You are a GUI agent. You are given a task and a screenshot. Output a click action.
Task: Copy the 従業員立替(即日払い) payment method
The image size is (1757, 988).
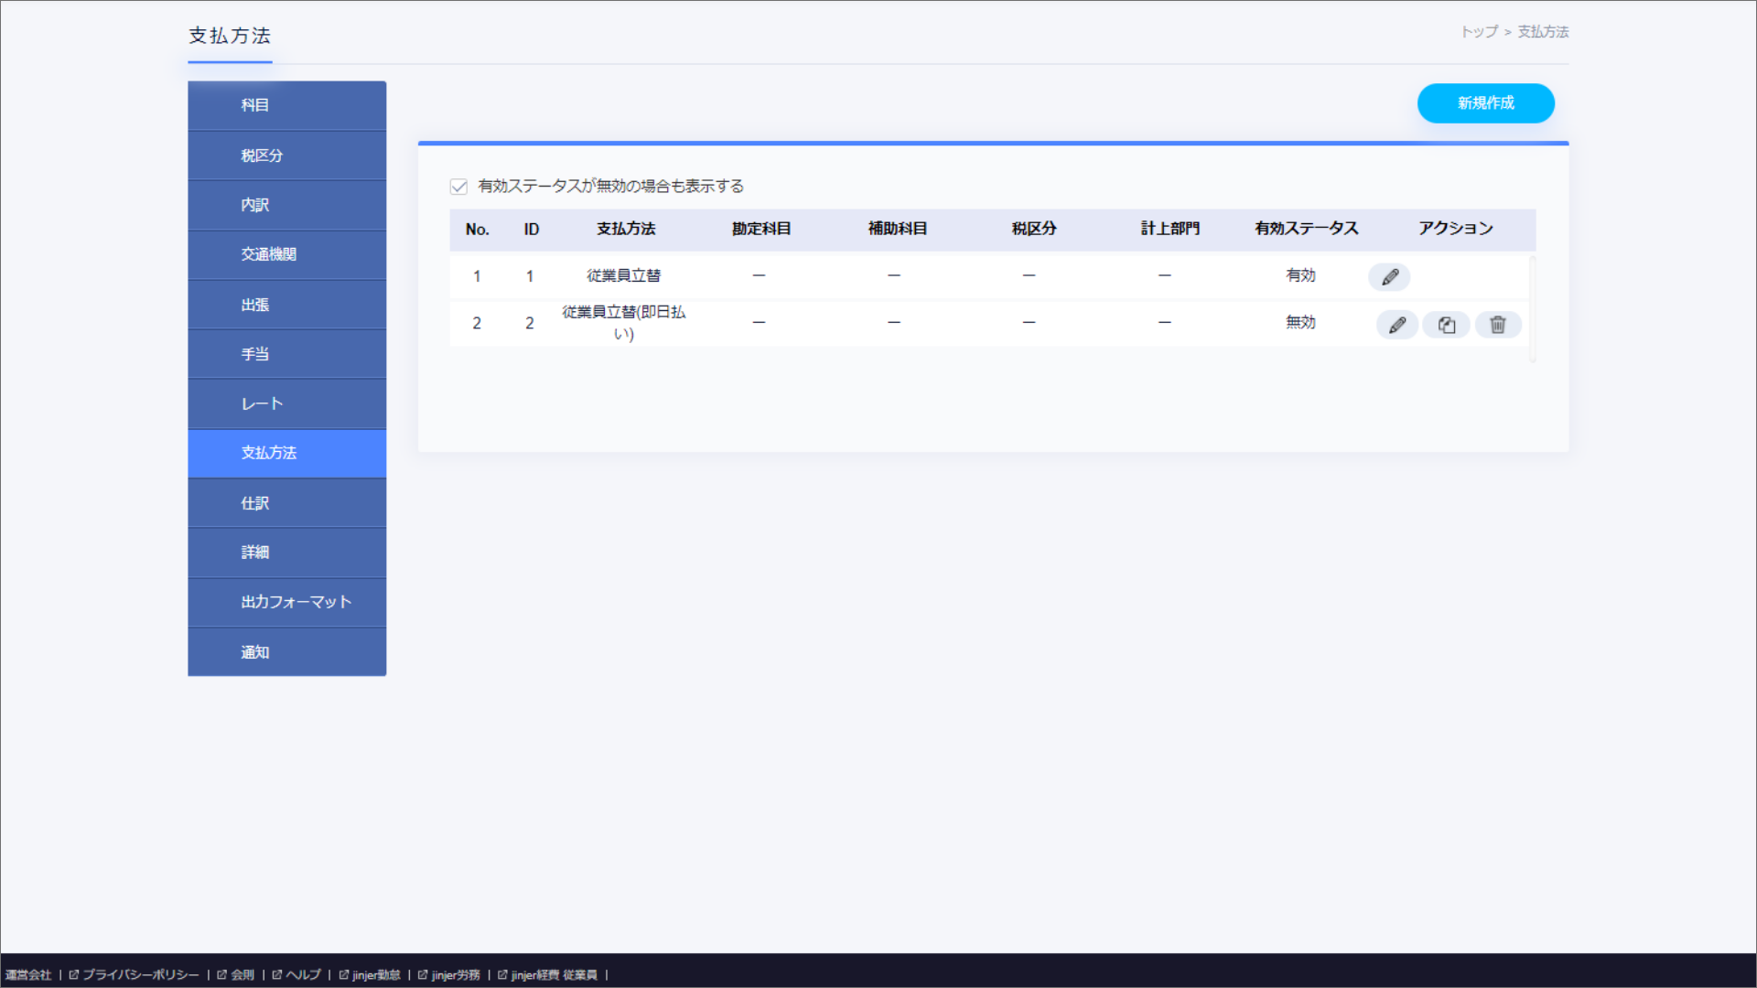click(1446, 325)
